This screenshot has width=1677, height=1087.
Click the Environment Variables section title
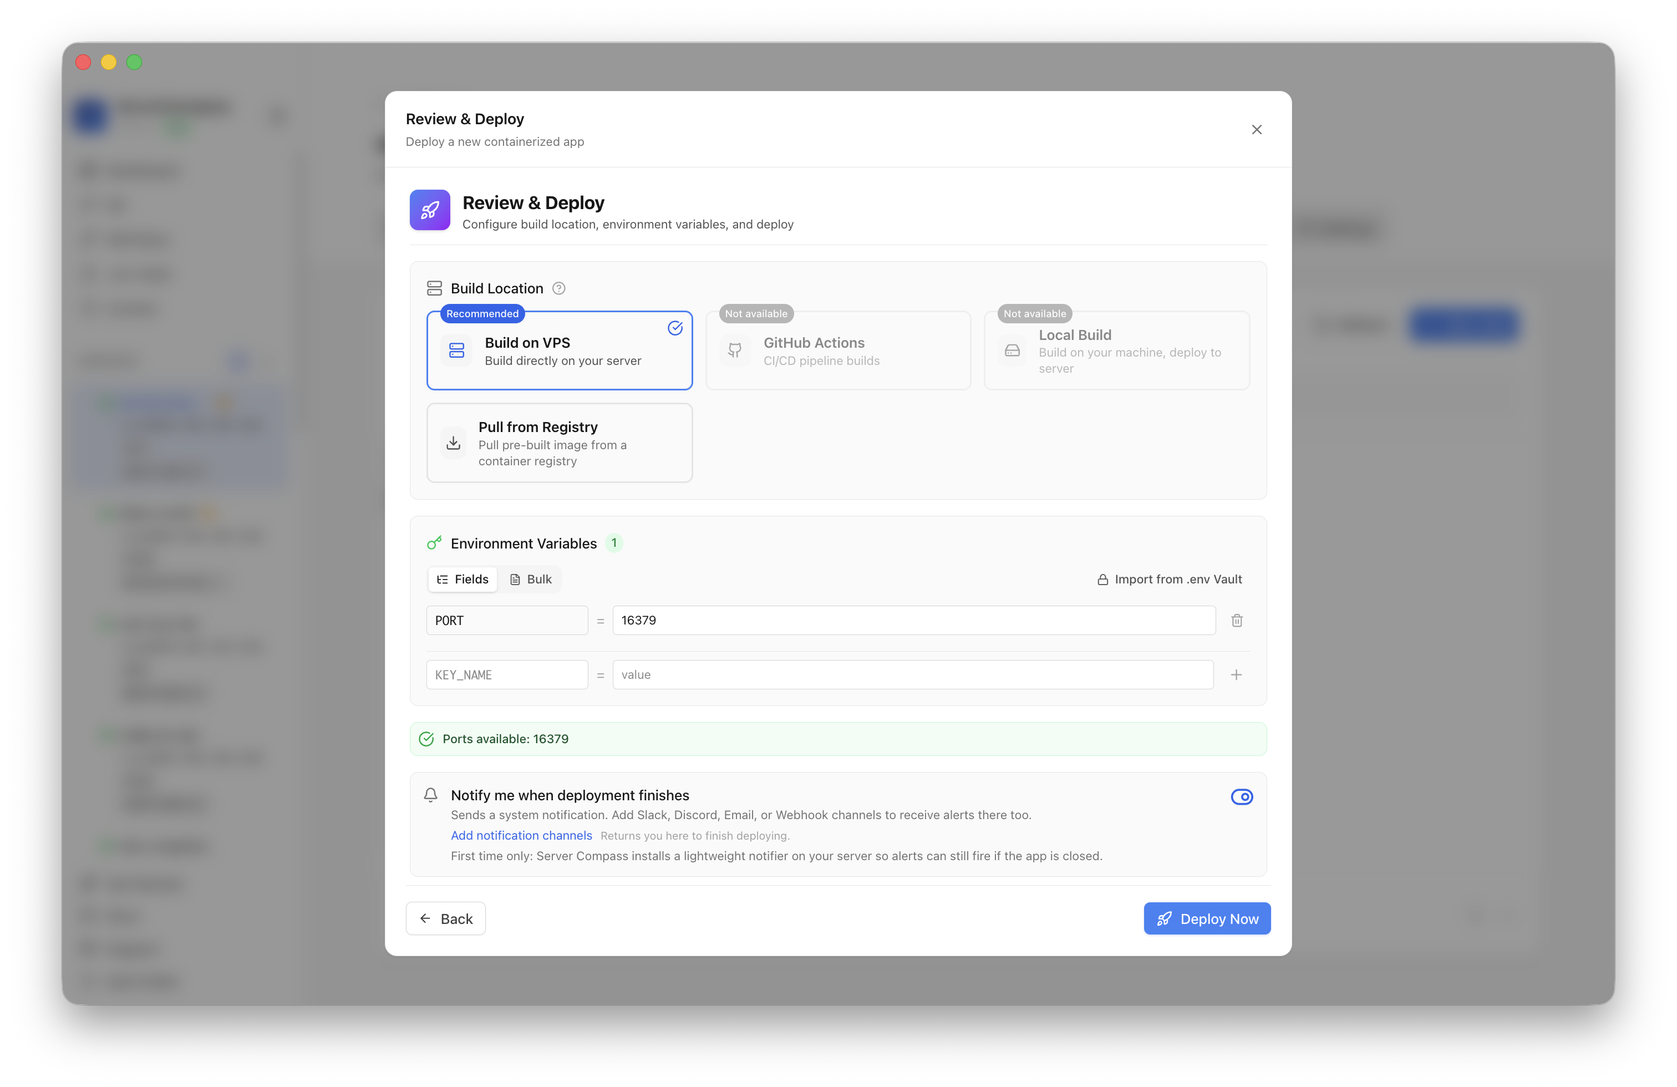(x=523, y=543)
